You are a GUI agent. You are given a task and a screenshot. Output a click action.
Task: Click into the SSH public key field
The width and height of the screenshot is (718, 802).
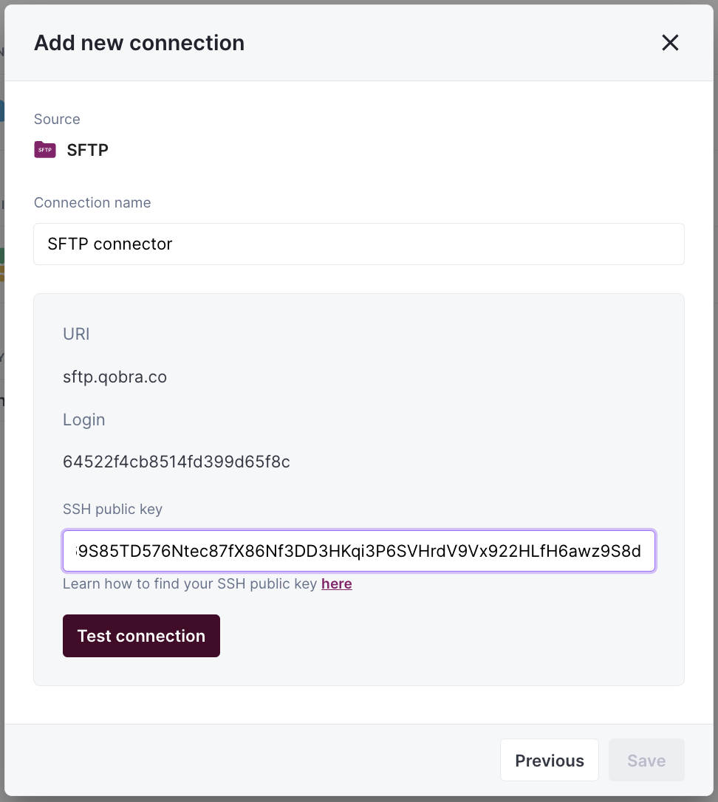(x=358, y=551)
